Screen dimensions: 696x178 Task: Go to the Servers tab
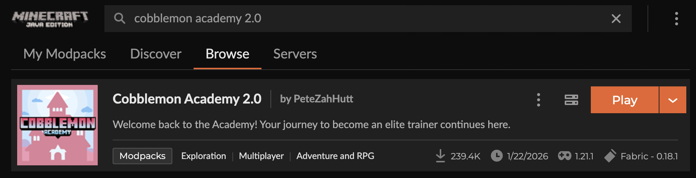tap(295, 54)
